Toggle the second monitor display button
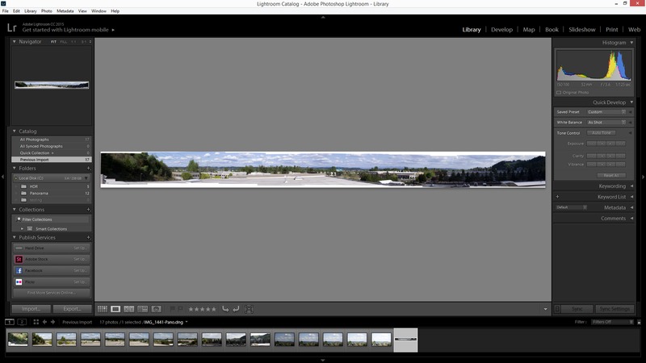The image size is (646, 363). (23, 322)
